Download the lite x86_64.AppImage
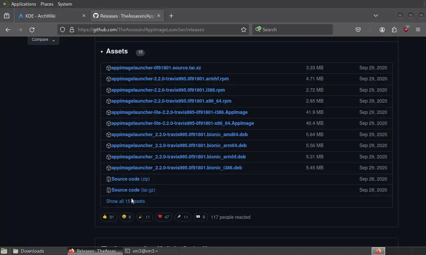The width and height of the screenshot is (426, 255). [x=183, y=123]
